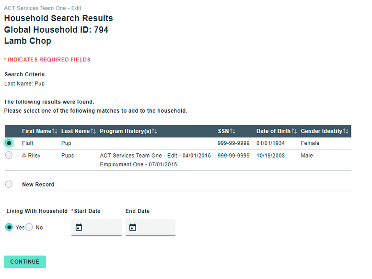Set Living With Household to No
The height and width of the screenshot is (279, 372).
(x=29, y=227)
